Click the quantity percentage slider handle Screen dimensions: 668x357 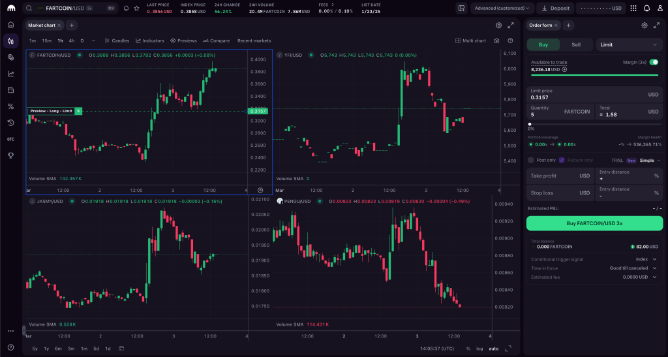(x=530, y=123)
